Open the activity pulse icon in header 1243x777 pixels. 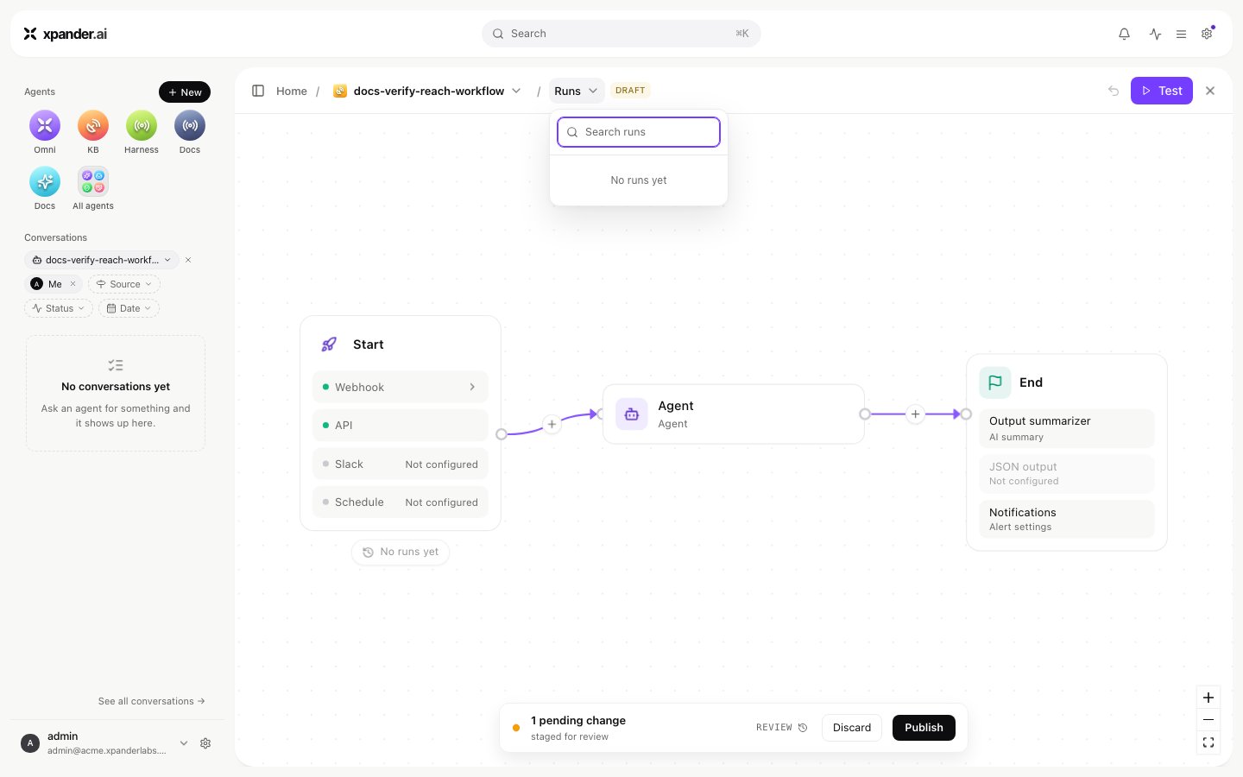[1155, 34]
